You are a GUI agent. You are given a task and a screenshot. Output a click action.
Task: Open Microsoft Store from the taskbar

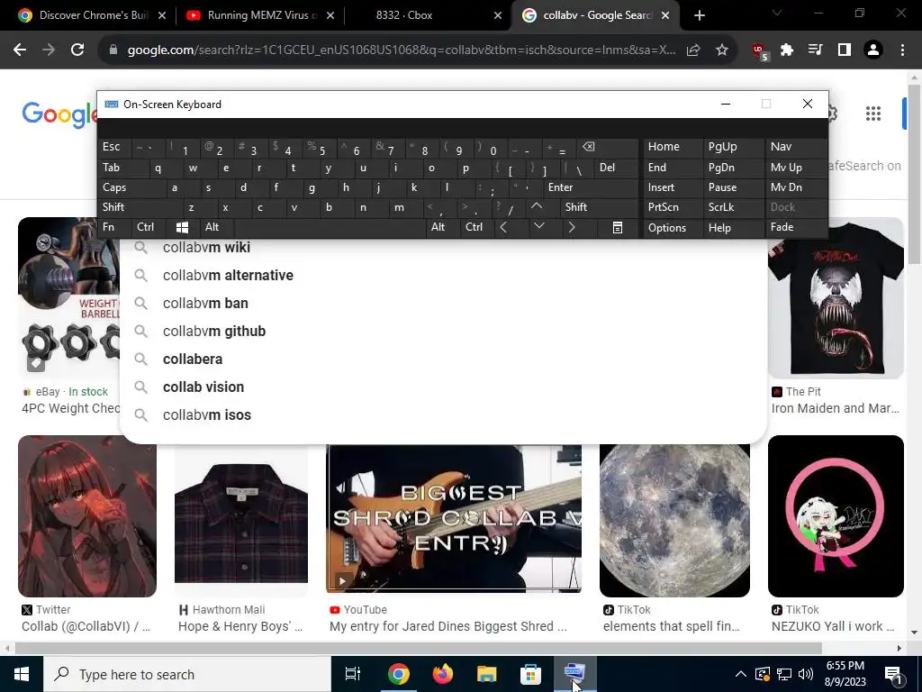[530, 674]
